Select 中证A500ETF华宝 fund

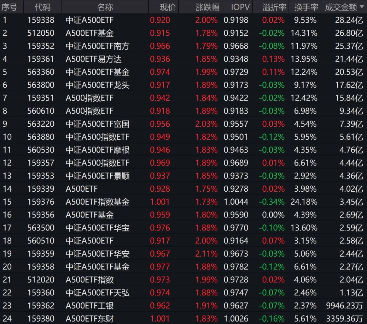tap(97, 228)
